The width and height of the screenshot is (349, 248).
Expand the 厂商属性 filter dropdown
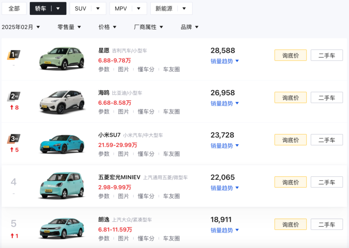(x=149, y=27)
